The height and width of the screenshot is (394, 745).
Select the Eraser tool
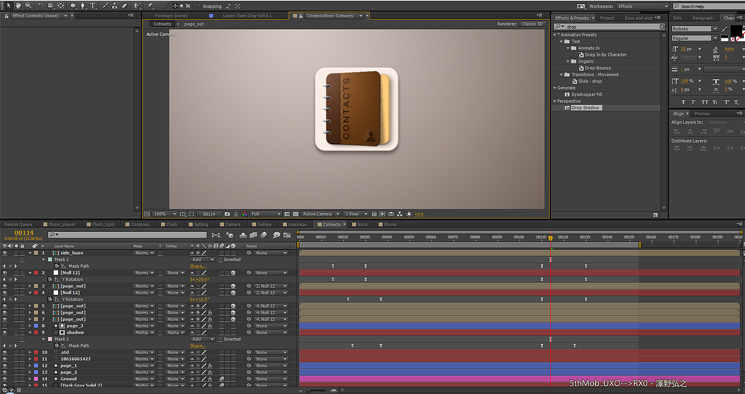[x=124, y=5]
